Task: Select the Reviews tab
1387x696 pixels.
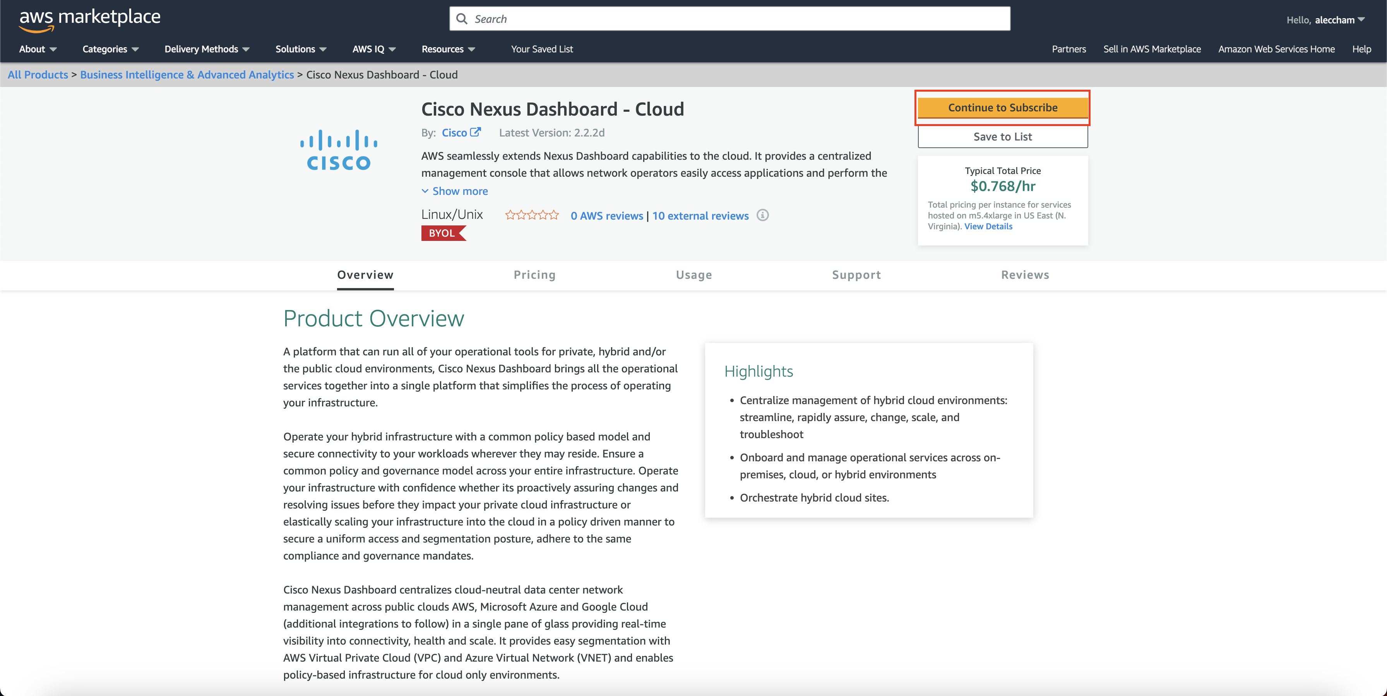Action: [1024, 274]
